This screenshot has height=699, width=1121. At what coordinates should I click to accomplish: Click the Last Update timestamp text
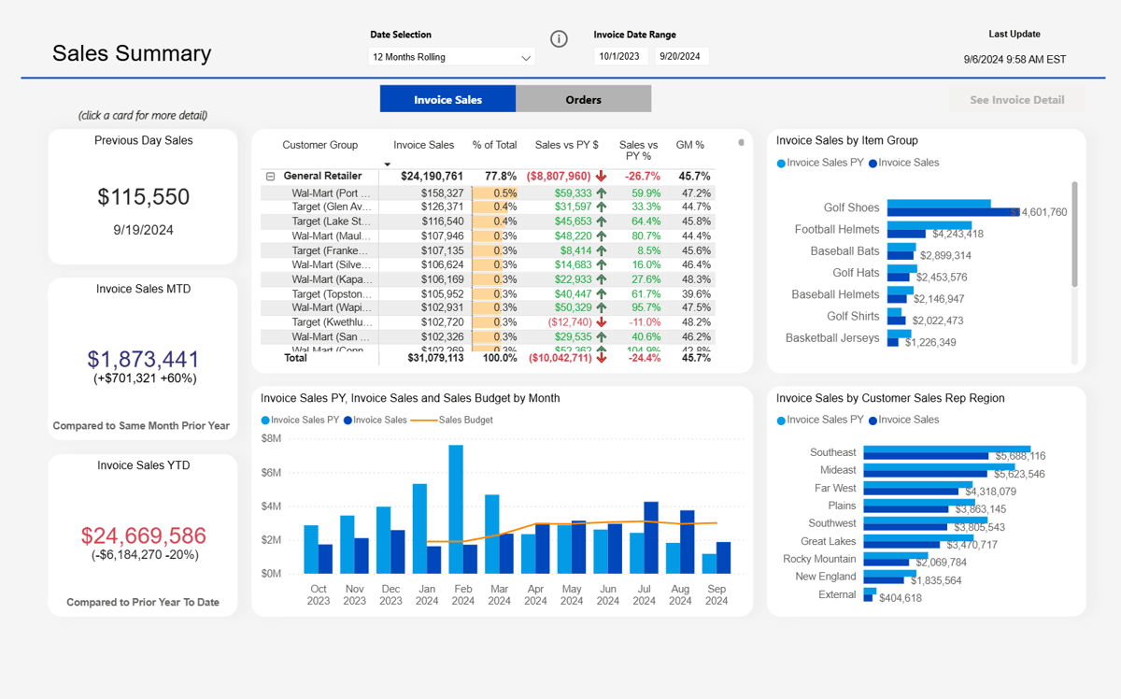(1015, 59)
